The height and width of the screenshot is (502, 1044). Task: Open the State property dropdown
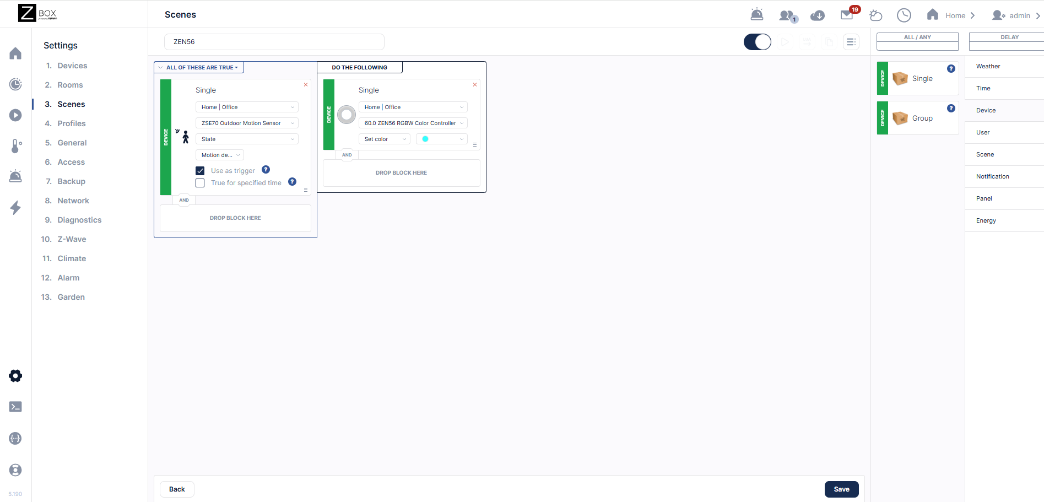tap(247, 139)
